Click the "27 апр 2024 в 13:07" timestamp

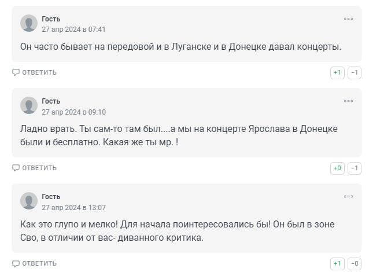tap(73, 207)
